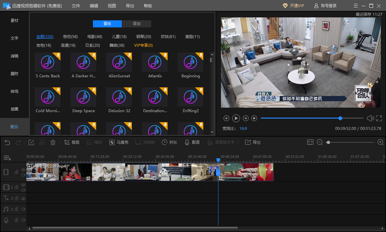Click the trash delete icon in the toolbar

pos(53,142)
